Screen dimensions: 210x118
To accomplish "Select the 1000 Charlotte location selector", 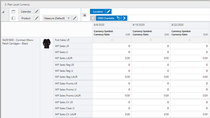I will [x=106, y=18].
